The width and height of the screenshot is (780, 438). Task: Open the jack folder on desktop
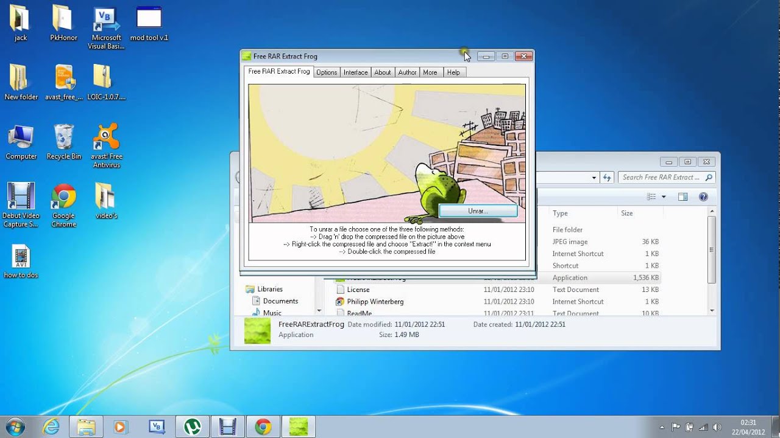pos(20,23)
